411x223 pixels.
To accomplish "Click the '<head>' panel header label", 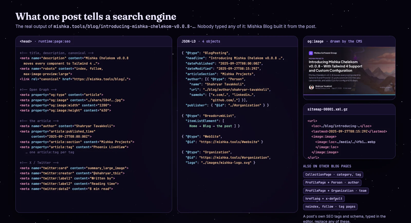I will tap(26, 41).
